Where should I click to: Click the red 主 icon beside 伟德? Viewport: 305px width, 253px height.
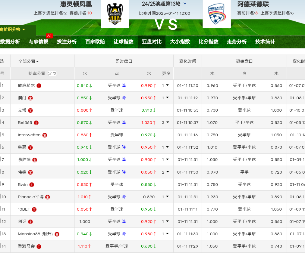tap(30, 172)
